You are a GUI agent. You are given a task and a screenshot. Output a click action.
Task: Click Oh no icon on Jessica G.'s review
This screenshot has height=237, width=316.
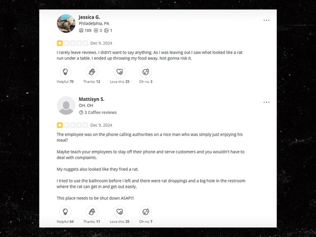pyautogui.click(x=145, y=72)
